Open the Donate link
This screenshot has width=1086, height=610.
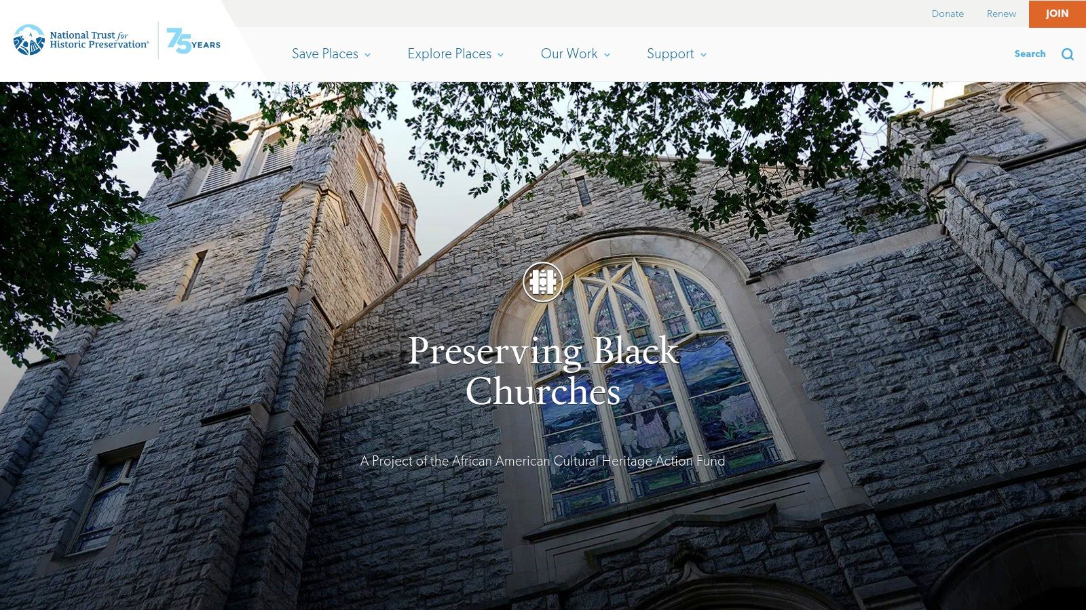[948, 14]
